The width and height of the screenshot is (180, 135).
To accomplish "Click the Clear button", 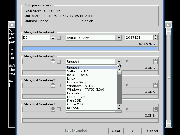I will (116, 131).
